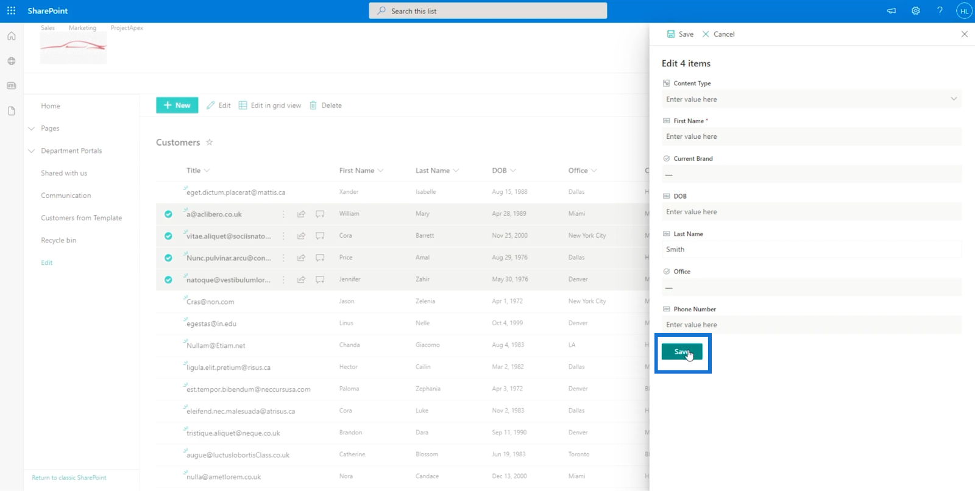Open the Settings gear icon
975x491 pixels.
[915, 11]
